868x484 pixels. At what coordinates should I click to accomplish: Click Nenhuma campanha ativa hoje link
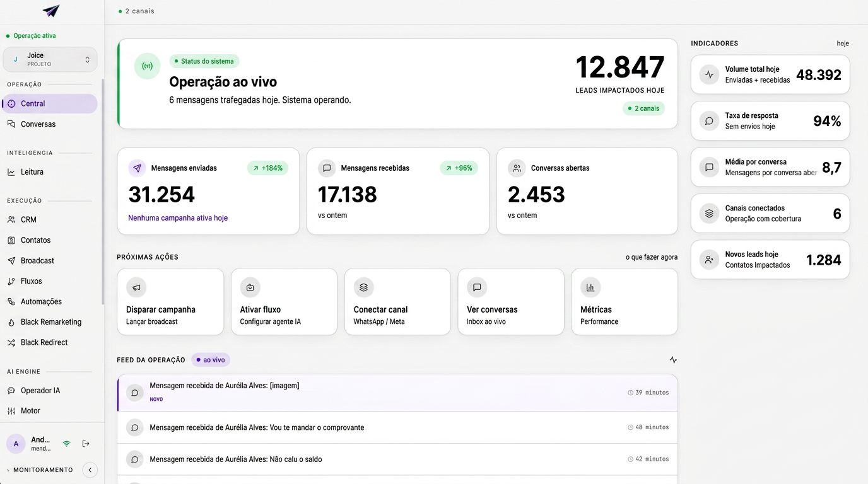pos(178,218)
